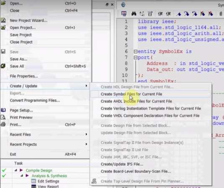224x188 pixels.
Task: Select Create VHDL Component Declaration Files entry
Action: [151, 115]
